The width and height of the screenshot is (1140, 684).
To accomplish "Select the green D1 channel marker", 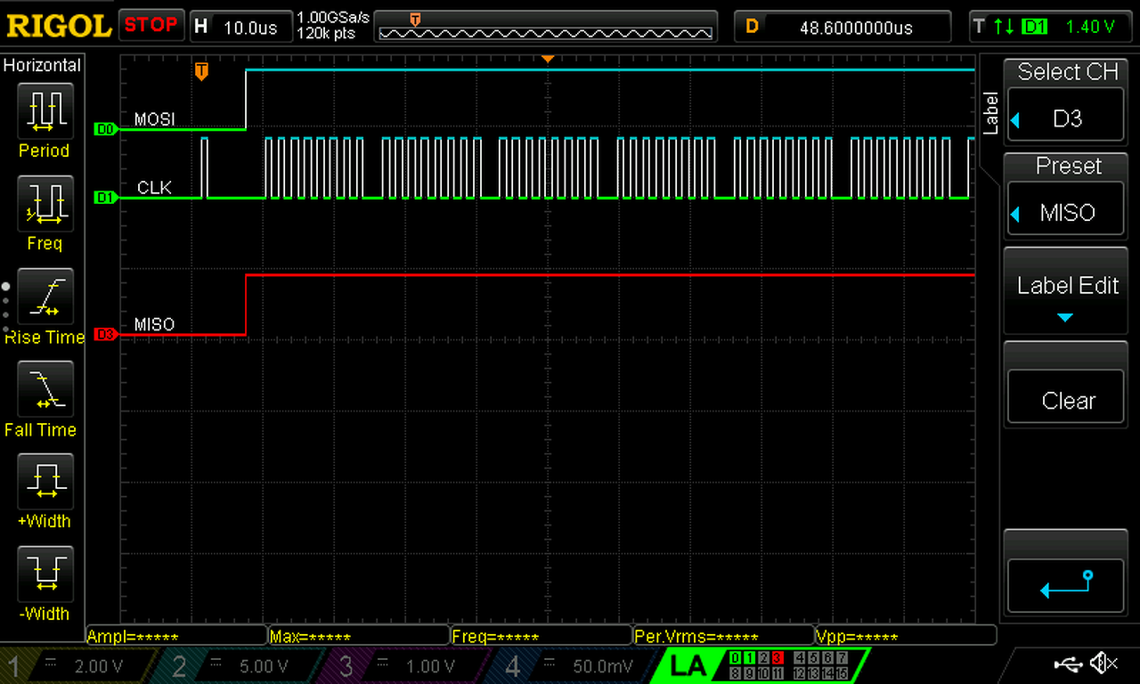I will [x=104, y=198].
